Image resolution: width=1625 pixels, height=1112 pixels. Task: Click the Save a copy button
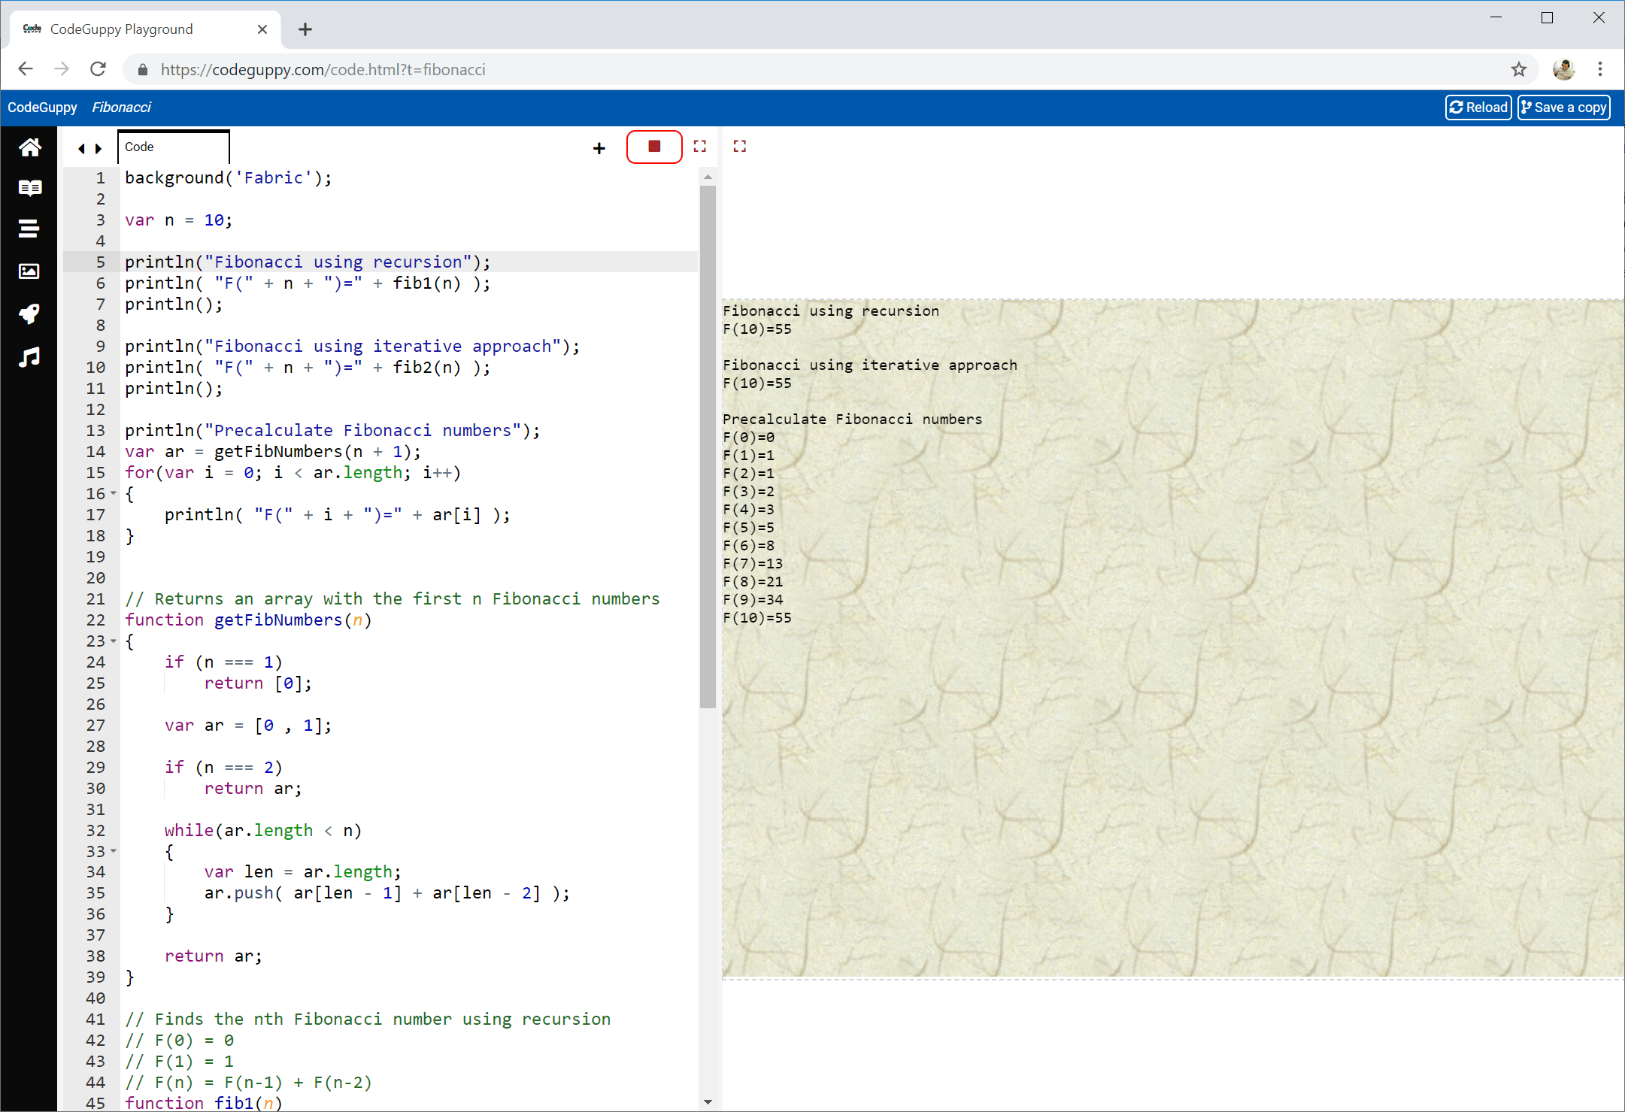[1563, 108]
